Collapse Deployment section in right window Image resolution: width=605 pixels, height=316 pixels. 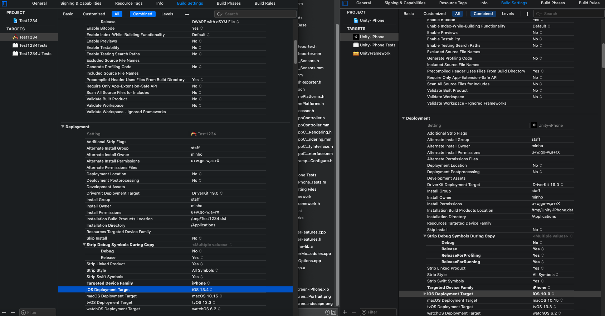pos(404,118)
